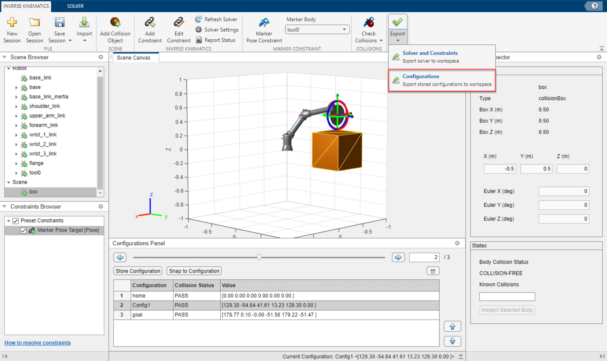
Task: Click the Refresh Solver icon
Action: click(198, 19)
